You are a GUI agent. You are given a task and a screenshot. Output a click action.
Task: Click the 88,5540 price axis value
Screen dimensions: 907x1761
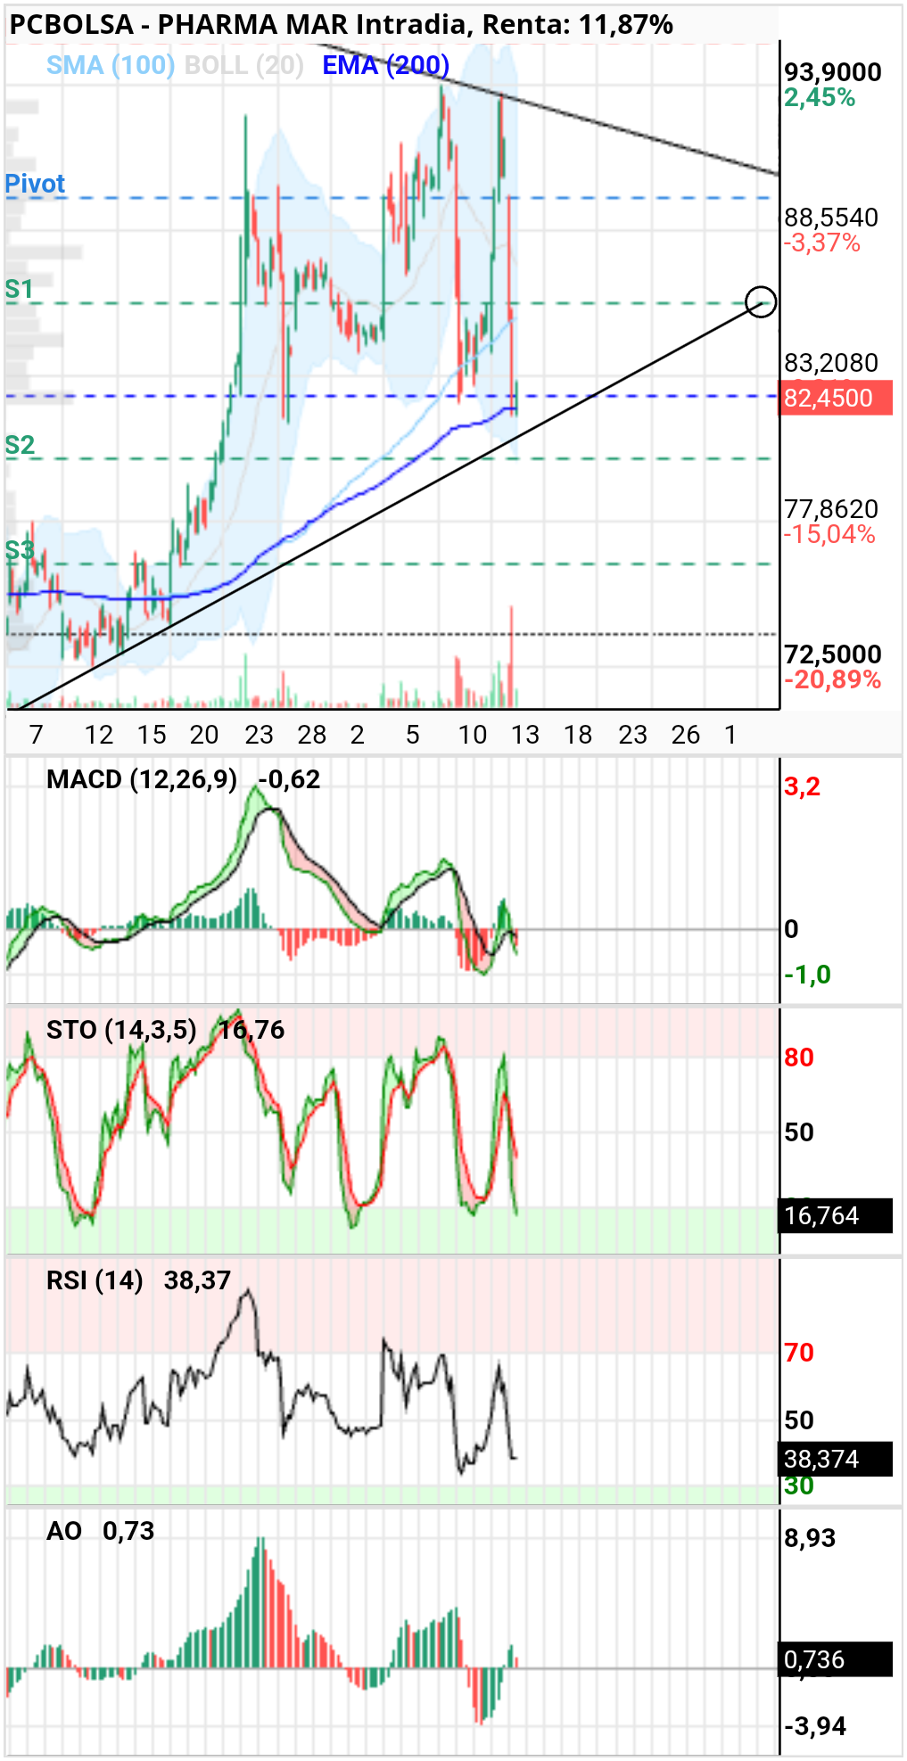click(x=831, y=218)
